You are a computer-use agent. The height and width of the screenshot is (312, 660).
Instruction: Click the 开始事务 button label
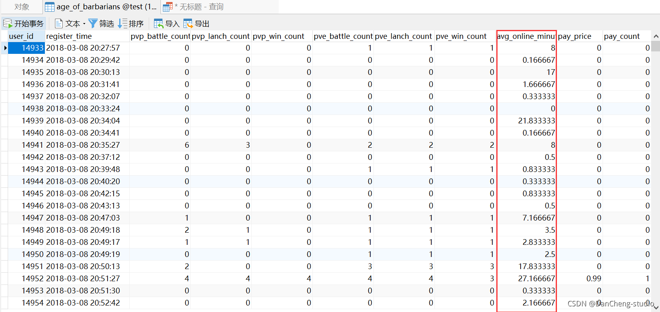tap(29, 24)
